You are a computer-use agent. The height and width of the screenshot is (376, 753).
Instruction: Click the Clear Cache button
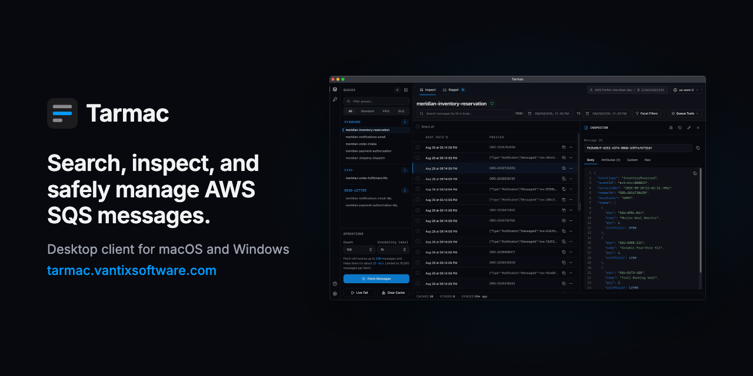tap(394, 293)
